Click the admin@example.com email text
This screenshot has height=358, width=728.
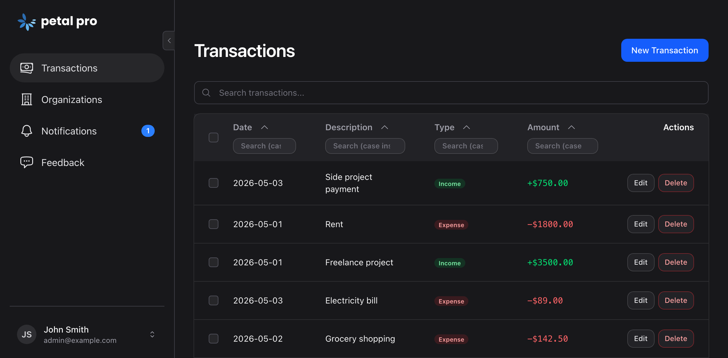[x=80, y=340]
